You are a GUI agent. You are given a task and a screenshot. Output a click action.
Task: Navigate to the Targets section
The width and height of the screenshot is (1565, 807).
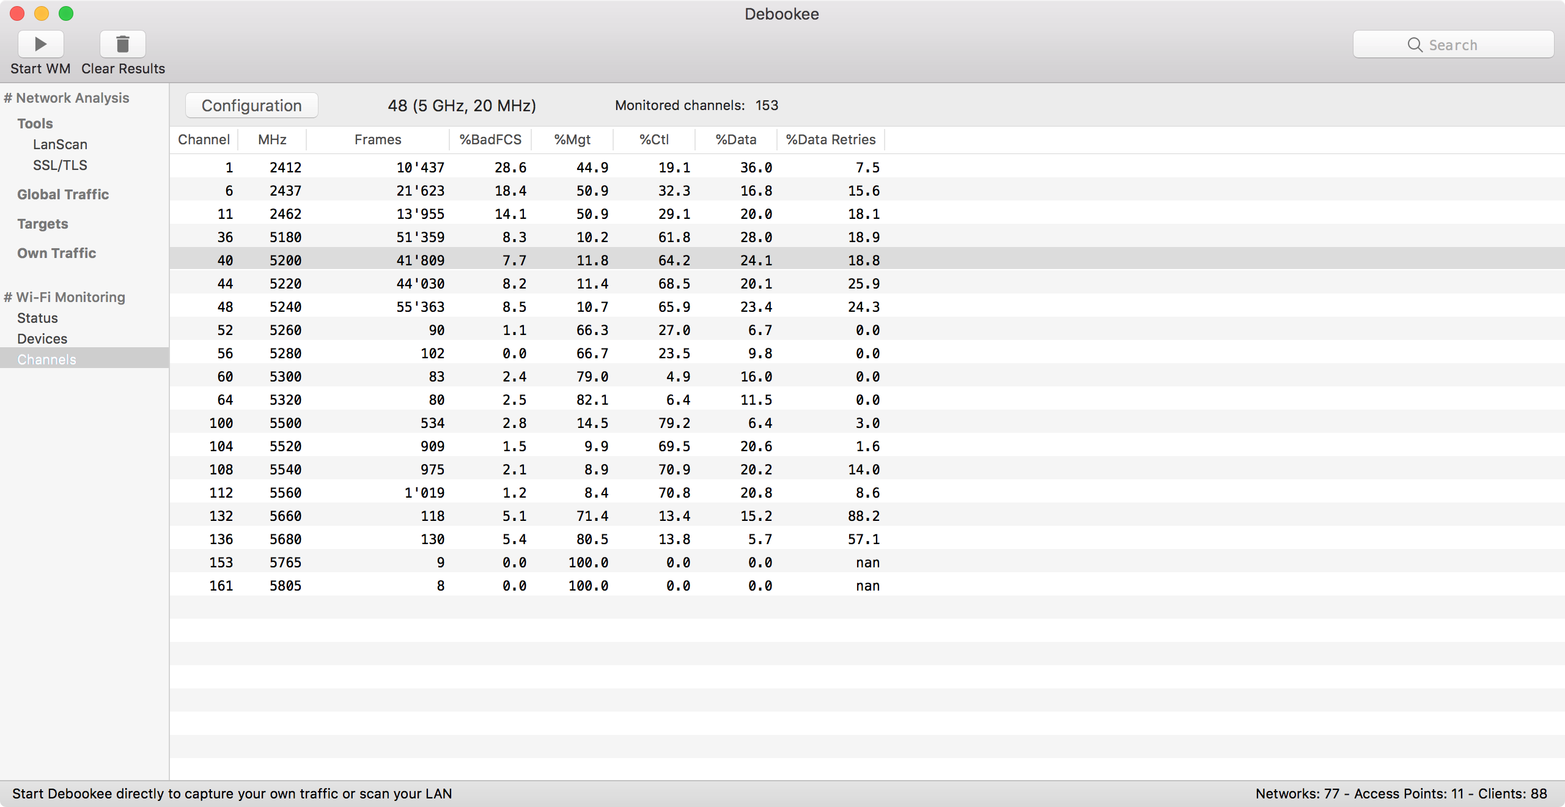coord(43,223)
